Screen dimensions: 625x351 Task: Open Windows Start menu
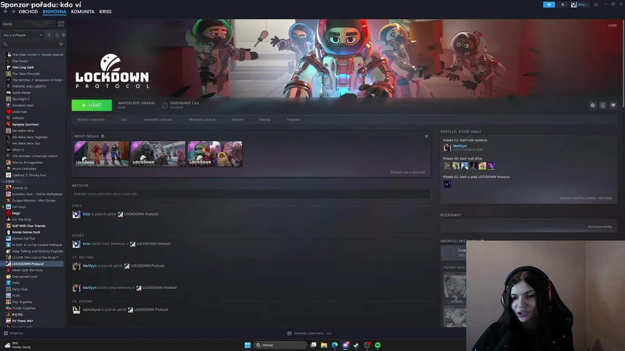(248, 345)
